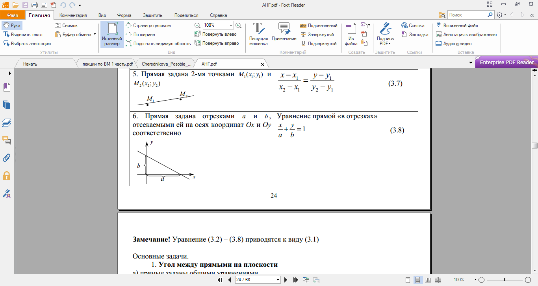The height and width of the screenshot is (286, 538).
Task: Adjust the status bar zoom slider
Action: click(505, 280)
